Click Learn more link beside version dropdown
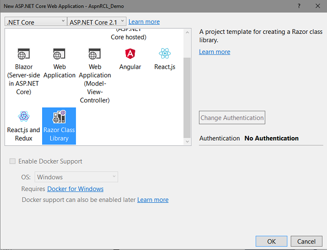 click(144, 22)
